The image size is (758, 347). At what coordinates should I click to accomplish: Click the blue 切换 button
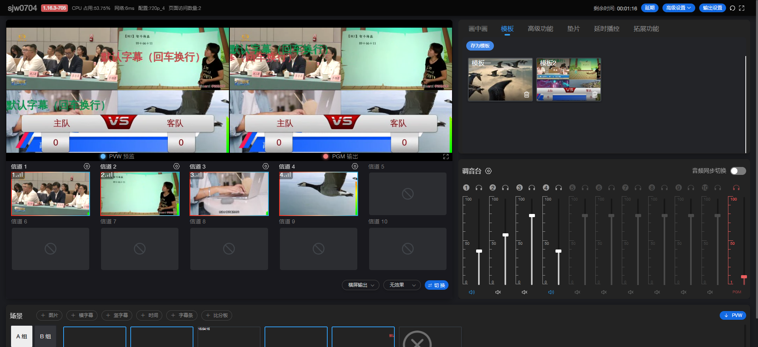[436, 285]
